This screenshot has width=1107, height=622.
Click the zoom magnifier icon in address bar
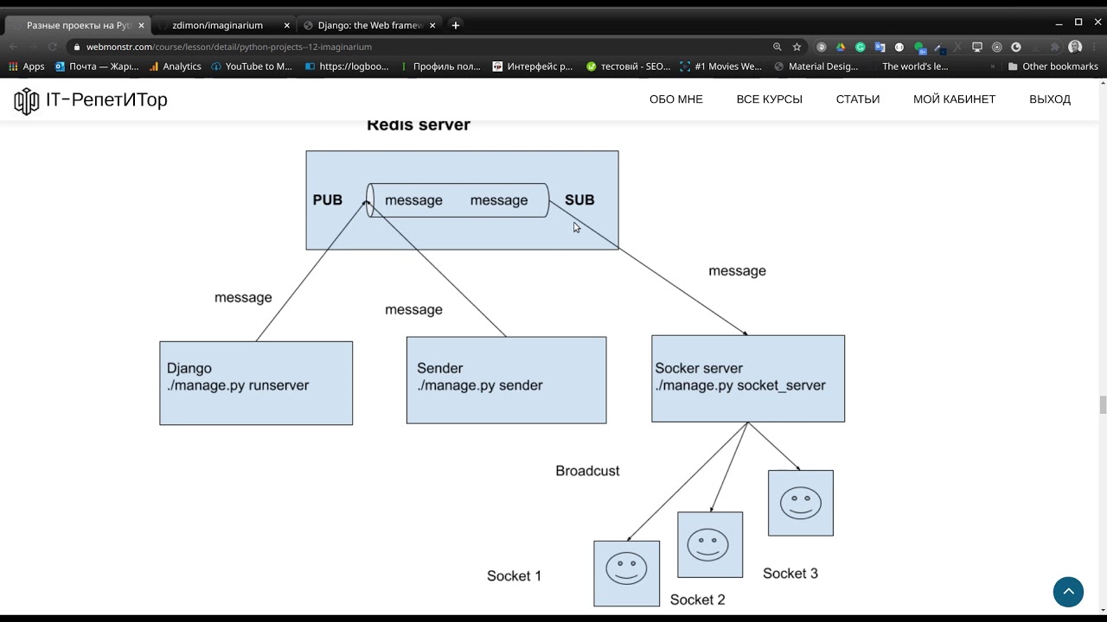coord(777,47)
